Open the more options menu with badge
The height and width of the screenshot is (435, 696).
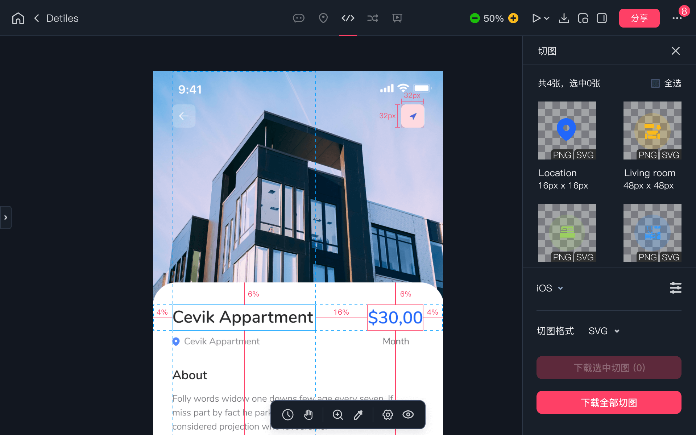(677, 18)
